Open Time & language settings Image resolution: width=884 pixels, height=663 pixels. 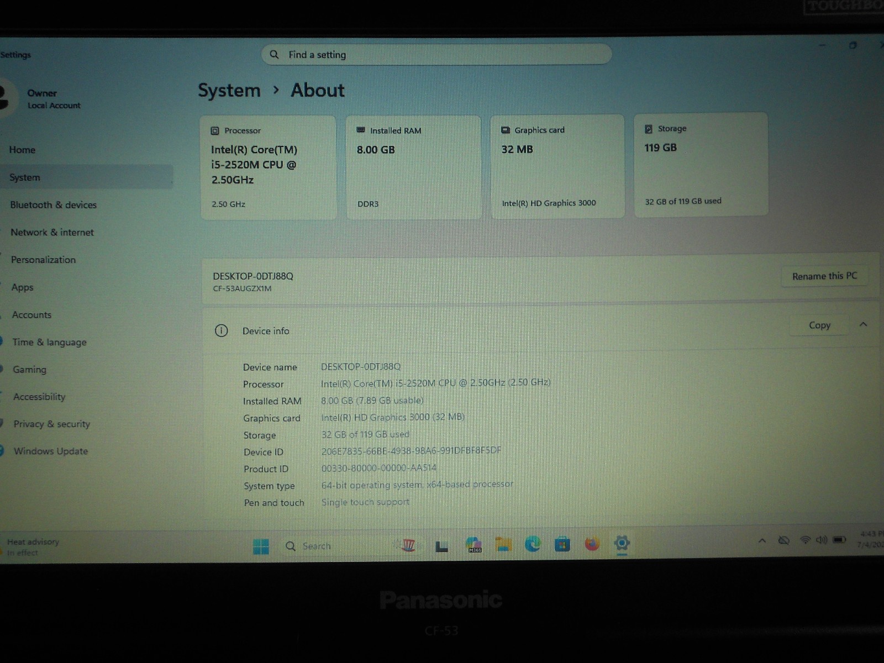coord(49,342)
